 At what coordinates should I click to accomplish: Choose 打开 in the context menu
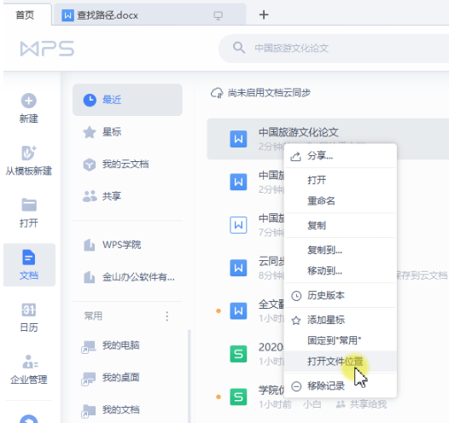[x=341, y=180]
